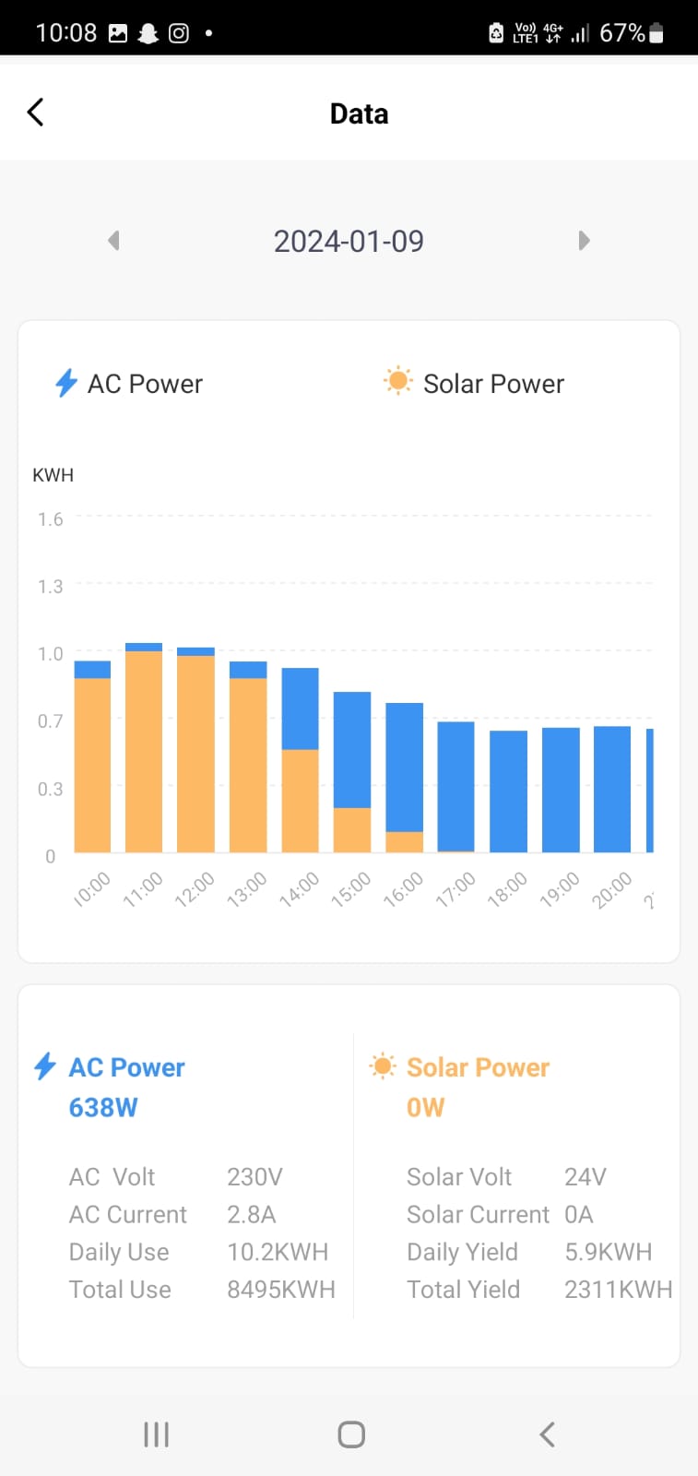Image resolution: width=698 pixels, height=1476 pixels.
Task: Open the AC Power 638W reading
Action: pos(103,1108)
